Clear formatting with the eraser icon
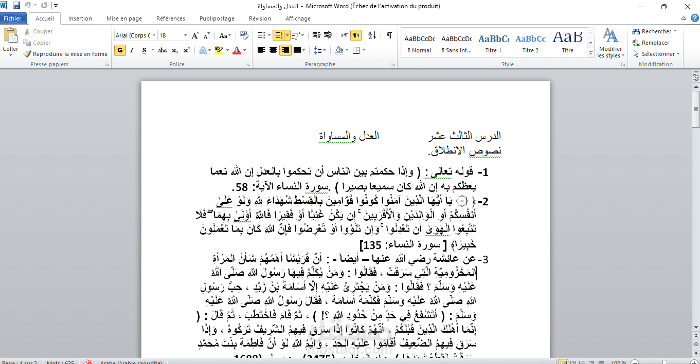Viewport: 700px width, 364px height. (x=244, y=35)
